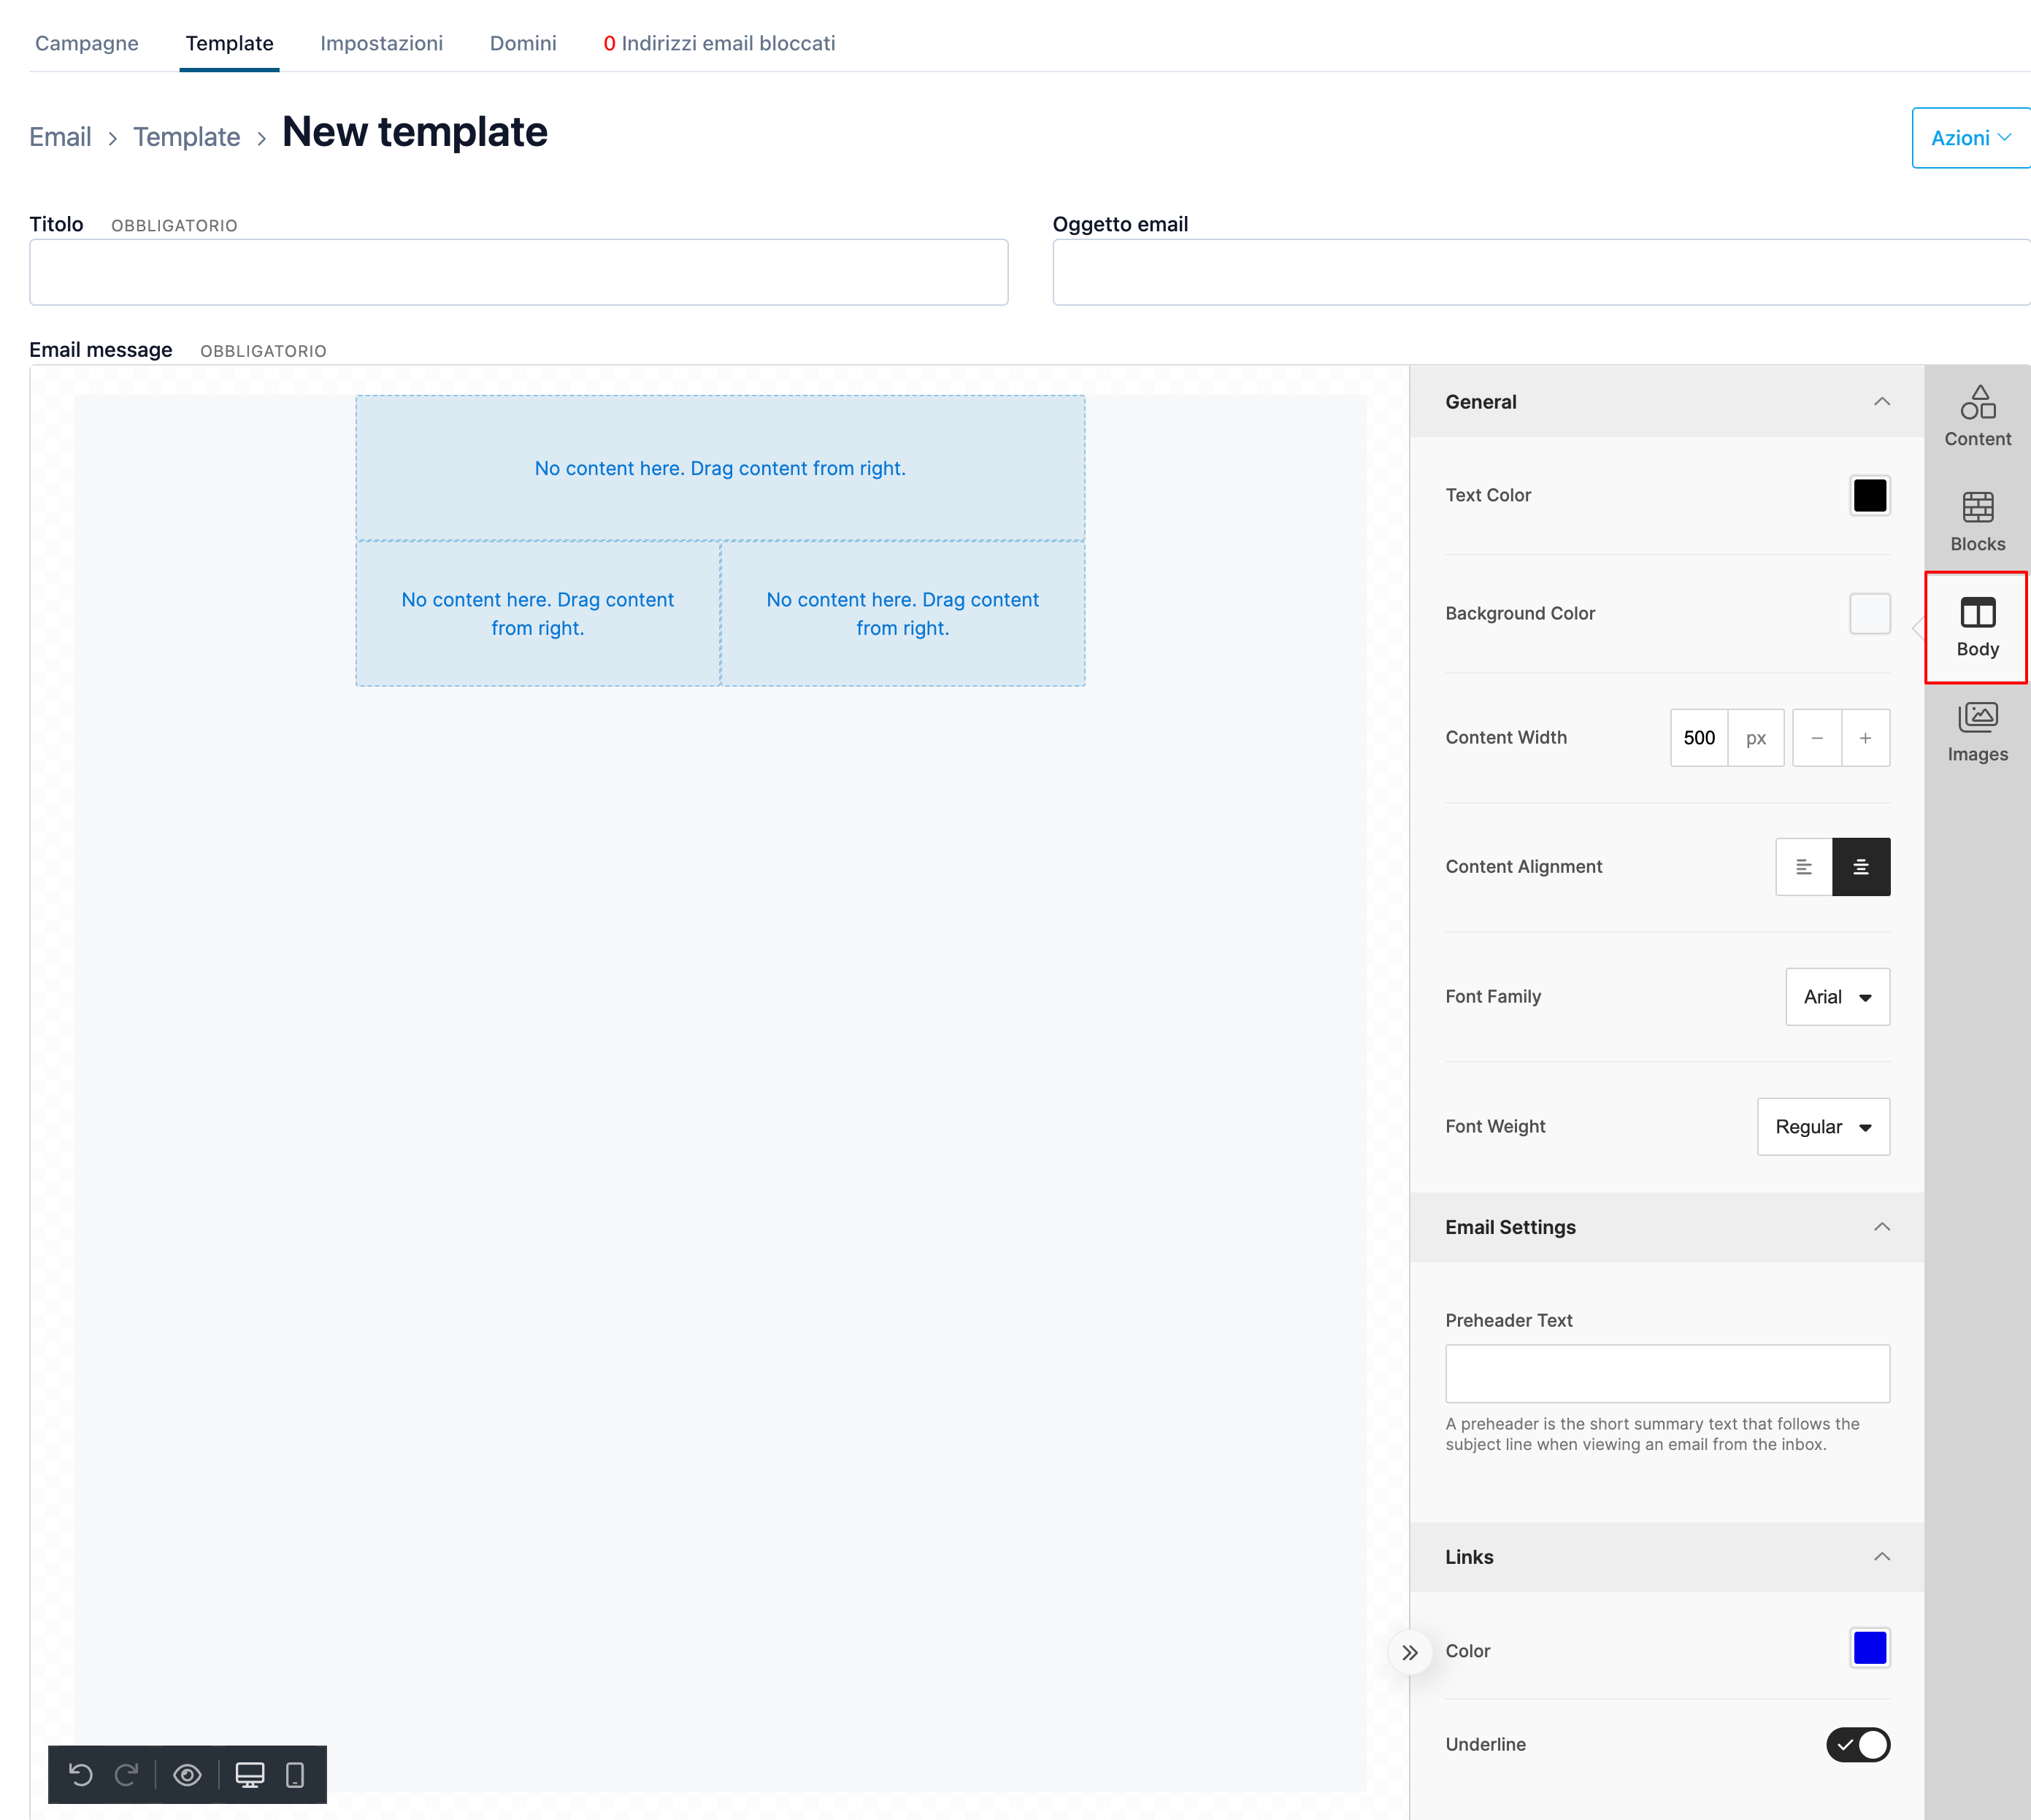2031x1820 pixels.
Task: Collapse the Email Settings section
Action: [1882, 1227]
